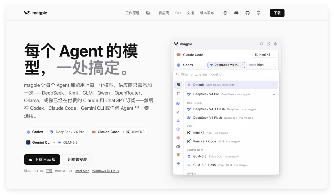
Task: Click the magpie logo in the navbar
Action: coord(36,13)
